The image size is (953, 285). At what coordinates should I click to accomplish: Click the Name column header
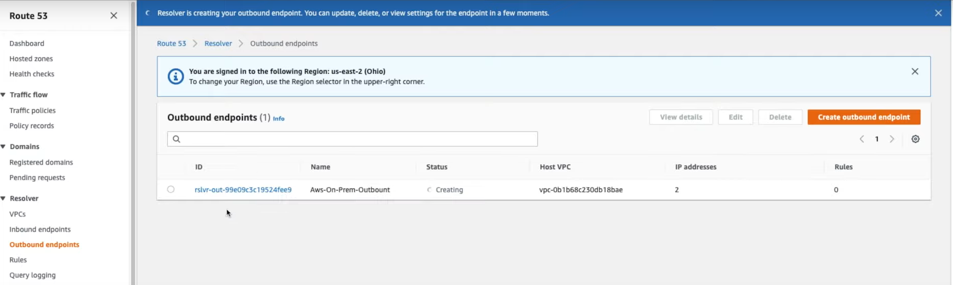coord(320,167)
